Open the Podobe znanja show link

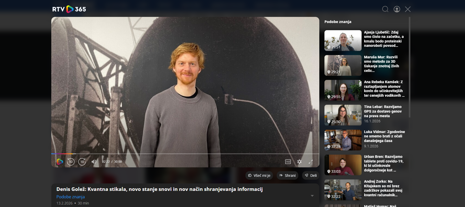click(71, 197)
